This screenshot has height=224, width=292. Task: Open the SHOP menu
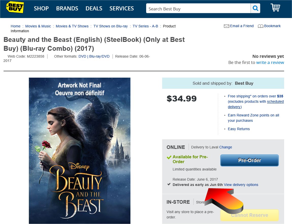coord(41,8)
